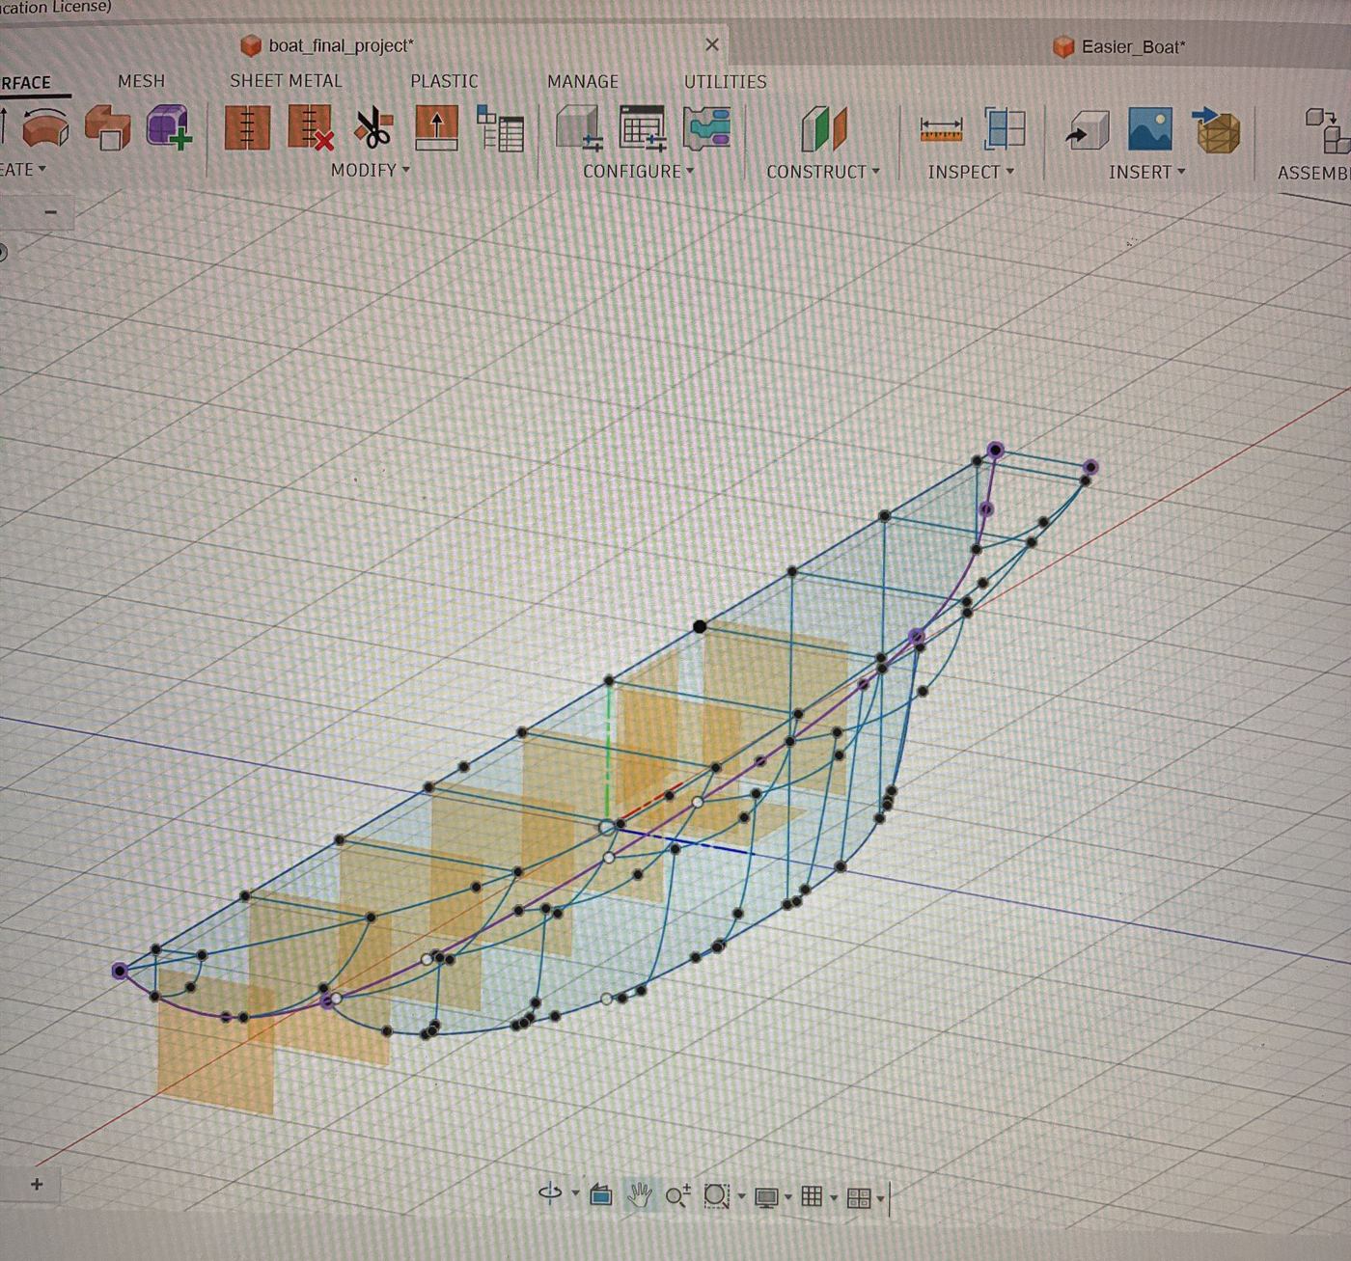Choose the Unstitch icon with red X
The height and width of the screenshot is (1261, 1351).
coord(311,127)
